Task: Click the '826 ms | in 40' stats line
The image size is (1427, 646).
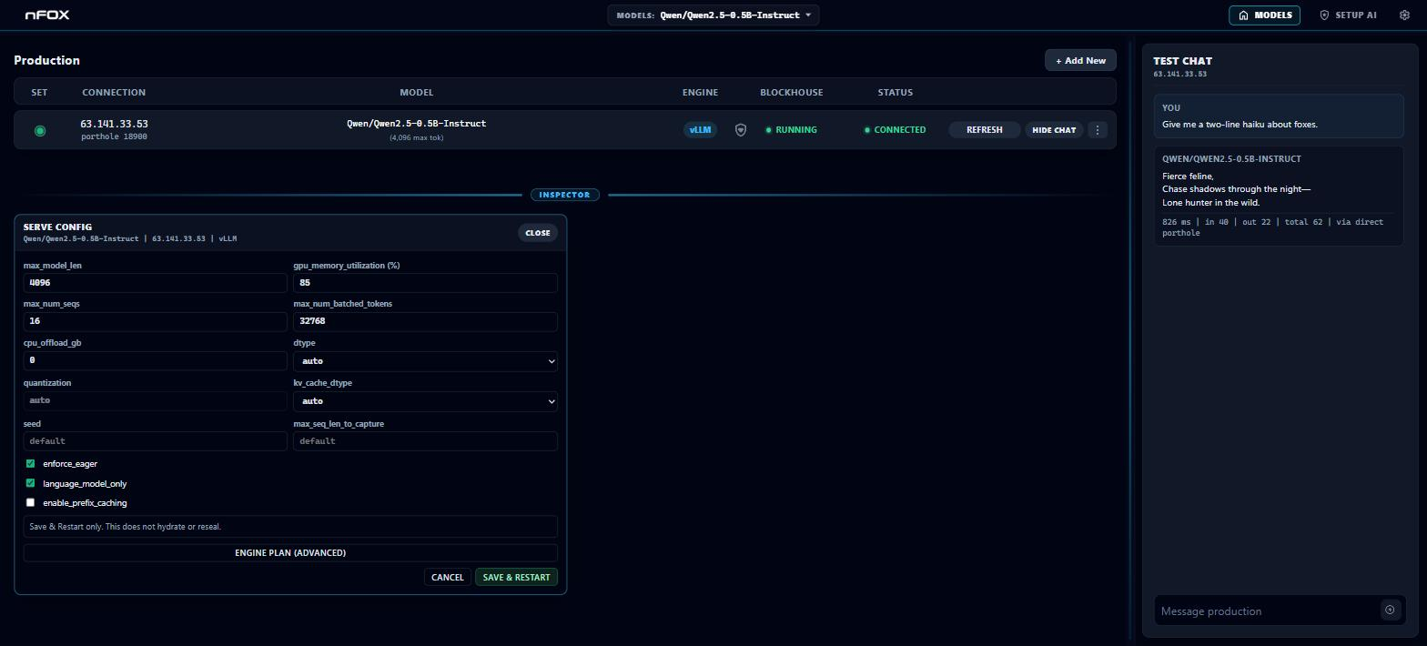Action: [x=1272, y=227]
